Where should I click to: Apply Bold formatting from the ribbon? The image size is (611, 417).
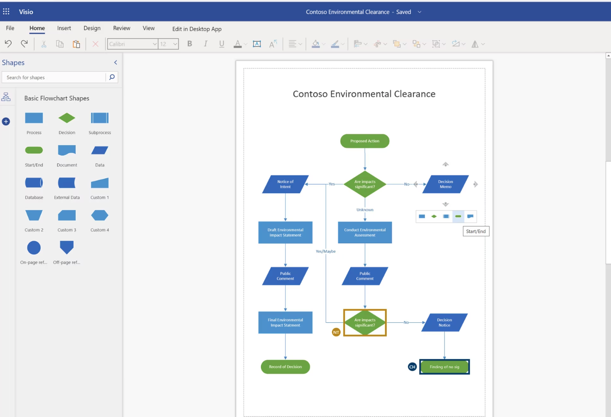[189, 44]
